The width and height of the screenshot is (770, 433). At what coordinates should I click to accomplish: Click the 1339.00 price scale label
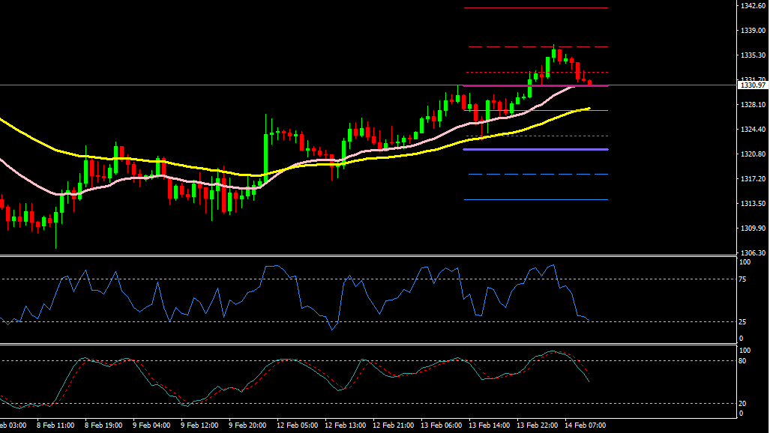(753, 31)
